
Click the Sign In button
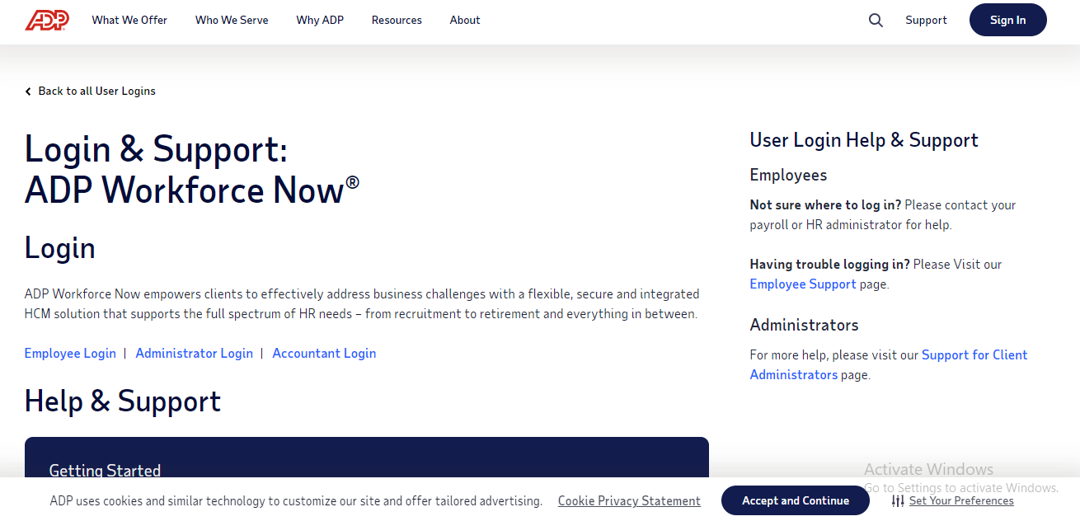pos(1007,20)
